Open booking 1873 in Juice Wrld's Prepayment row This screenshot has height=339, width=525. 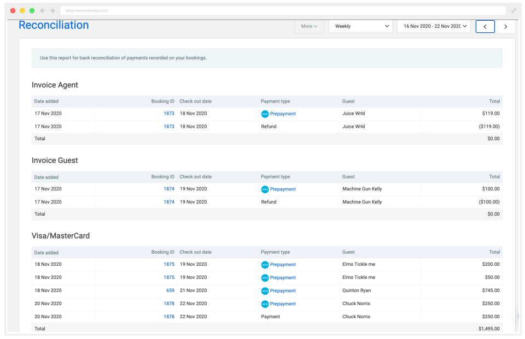(x=169, y=114)
